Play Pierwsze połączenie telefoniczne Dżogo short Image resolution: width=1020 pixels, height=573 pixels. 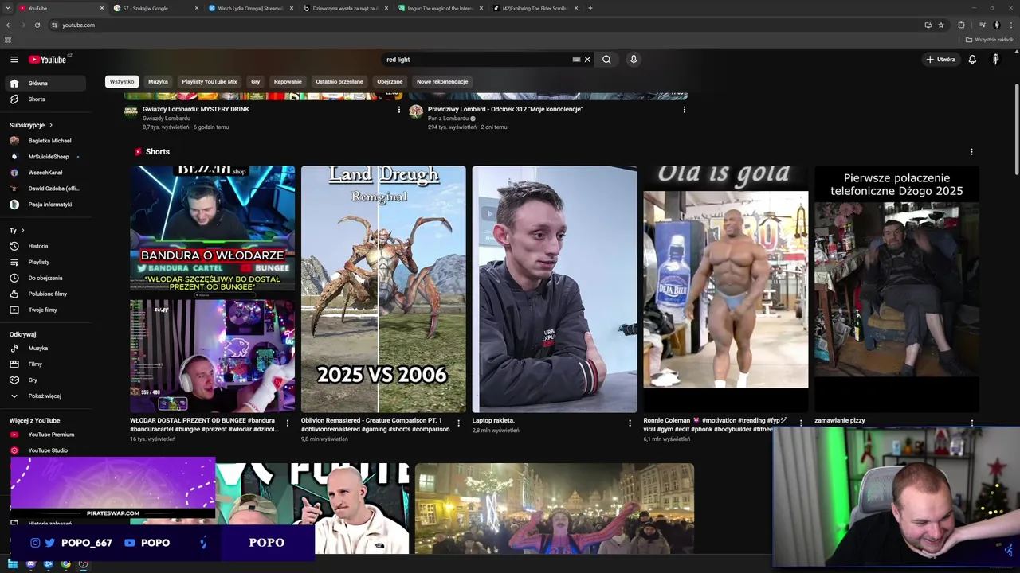click(x=896, y=289)
